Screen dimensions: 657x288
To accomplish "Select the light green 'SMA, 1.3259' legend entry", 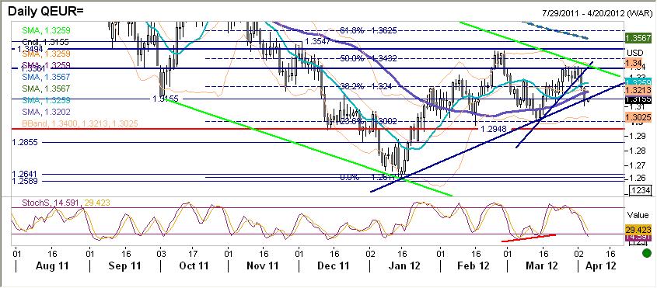I will tap(47, 30).
